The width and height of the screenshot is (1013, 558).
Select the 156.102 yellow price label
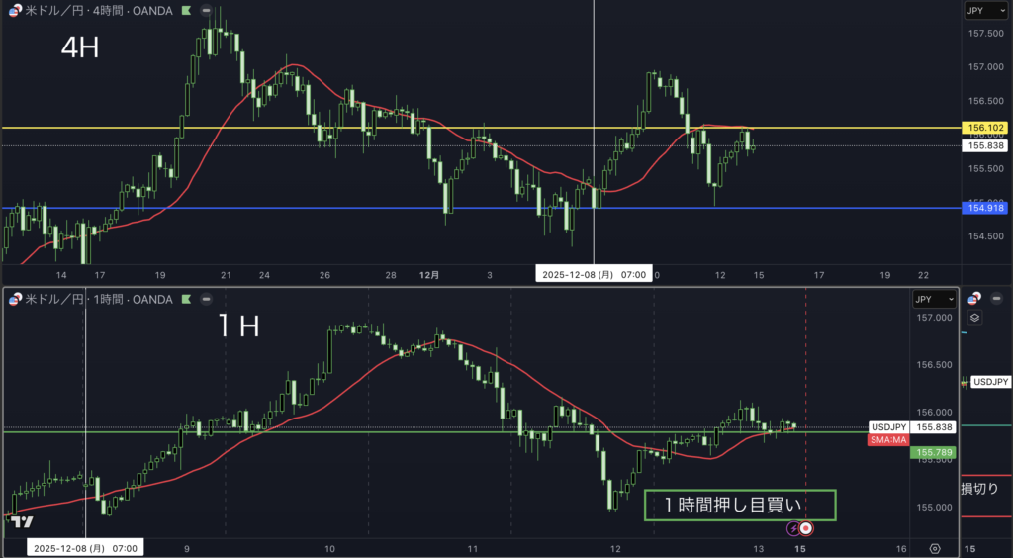984,128
